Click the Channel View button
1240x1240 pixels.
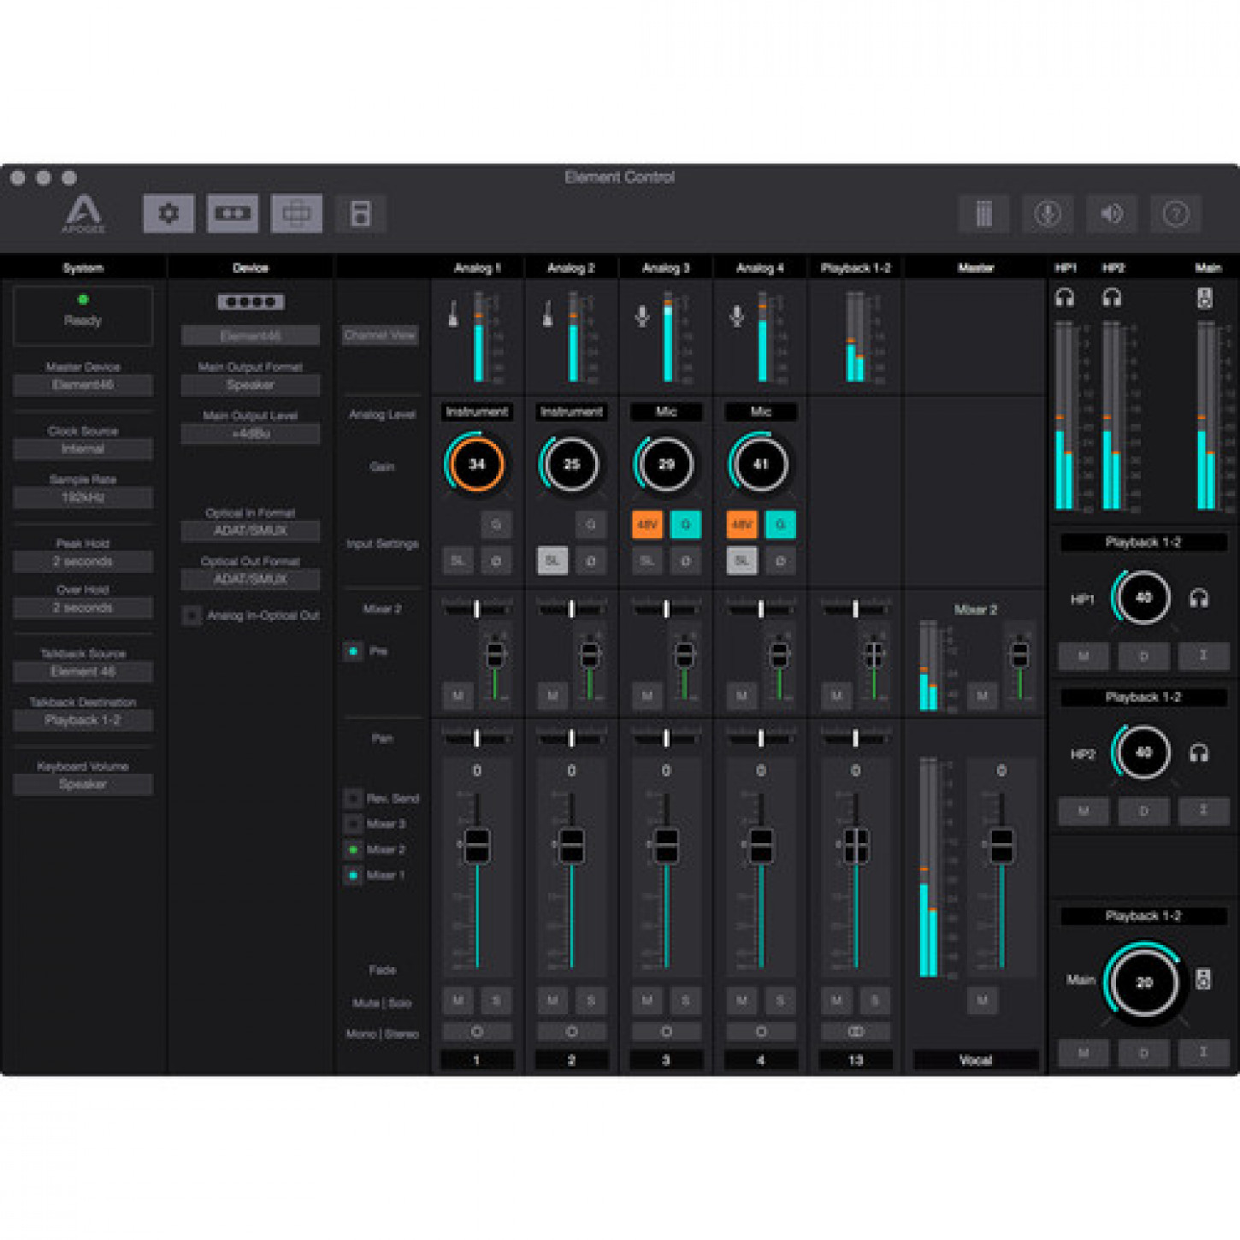click(x=380, y=335)
